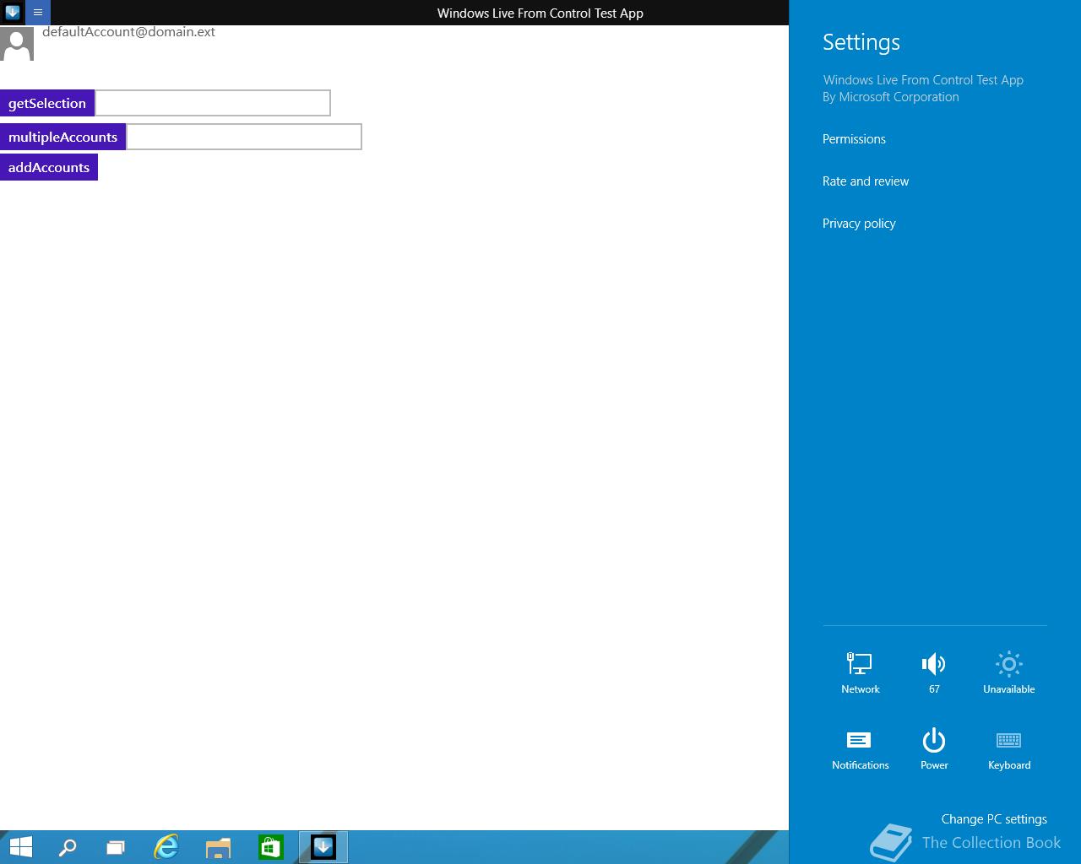Launch Internet Explorer from the taskbar
This screenshot has height=864, width=1081.
pyautogui.click(x=166, y=847)
